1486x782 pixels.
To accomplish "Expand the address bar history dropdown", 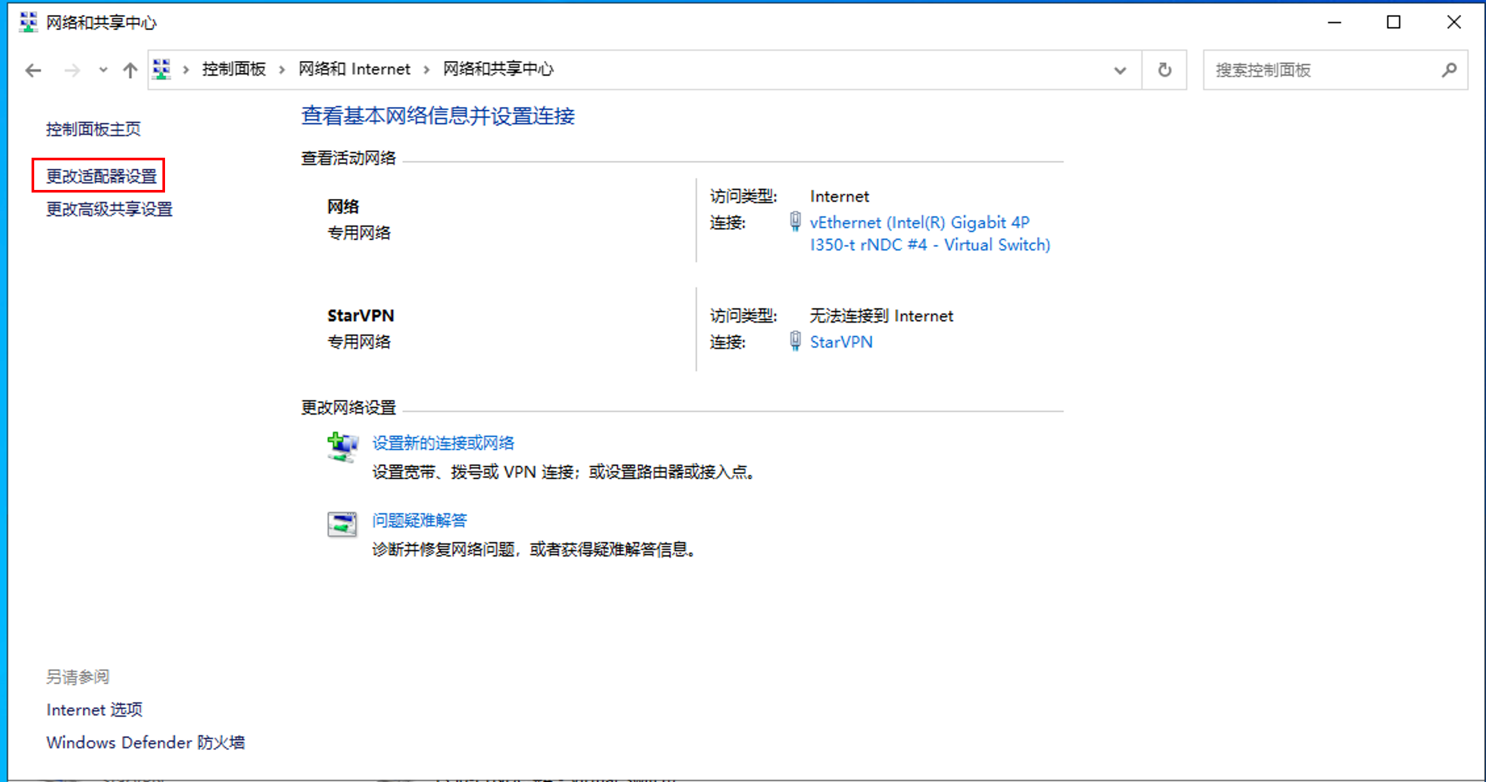I will pyautogui.click(x=1120, y=70).
